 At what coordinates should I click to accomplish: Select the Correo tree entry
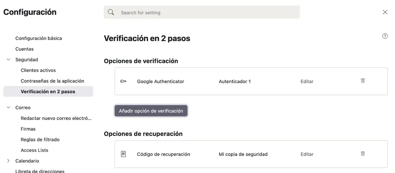point(23,108)
